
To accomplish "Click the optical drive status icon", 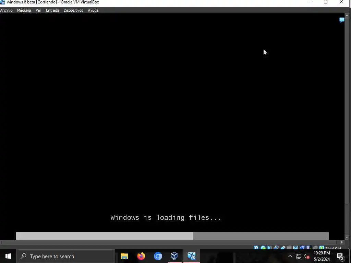I will 263,248.
